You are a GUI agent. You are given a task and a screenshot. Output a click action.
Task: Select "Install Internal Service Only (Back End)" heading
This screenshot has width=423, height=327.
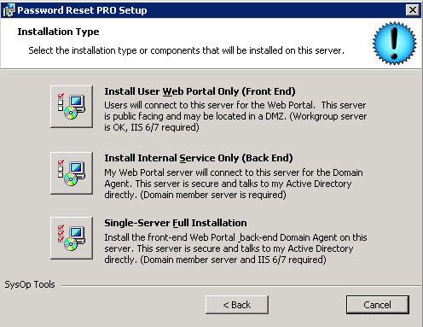199,158
